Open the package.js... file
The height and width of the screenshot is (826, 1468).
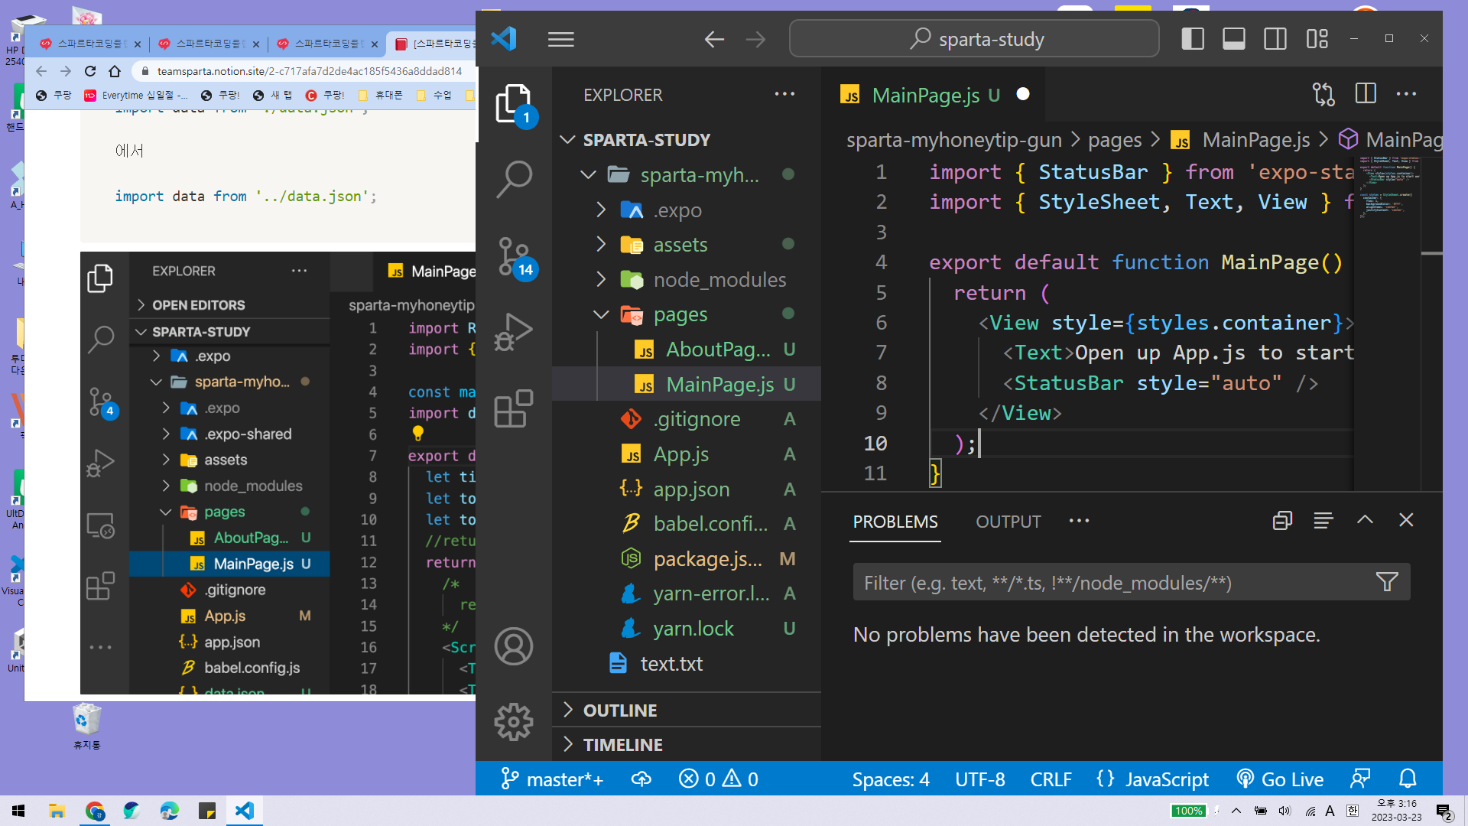coord(686,559)
